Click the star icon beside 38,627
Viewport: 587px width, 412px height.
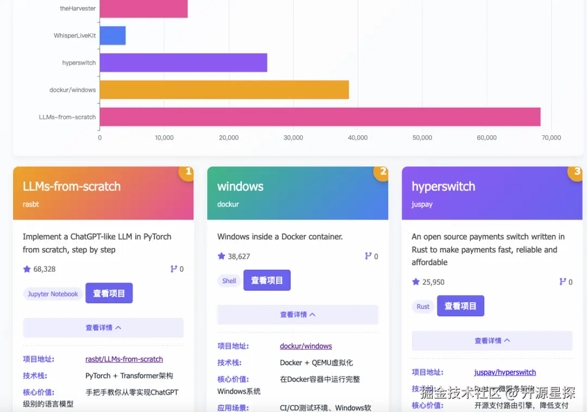[221, 257]
